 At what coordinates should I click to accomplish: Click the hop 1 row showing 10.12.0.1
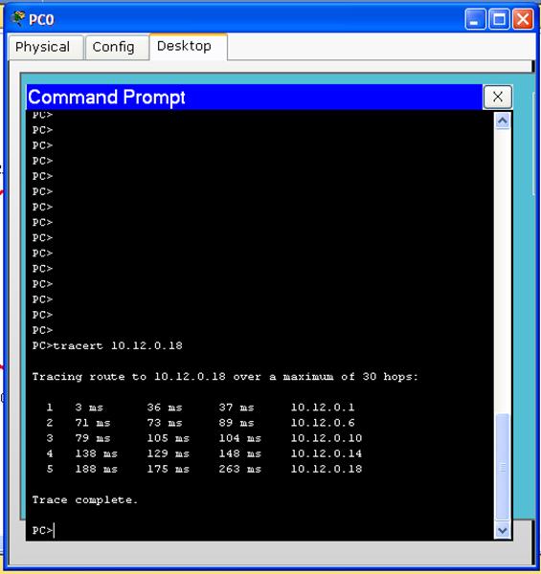[x=201, y=408]
